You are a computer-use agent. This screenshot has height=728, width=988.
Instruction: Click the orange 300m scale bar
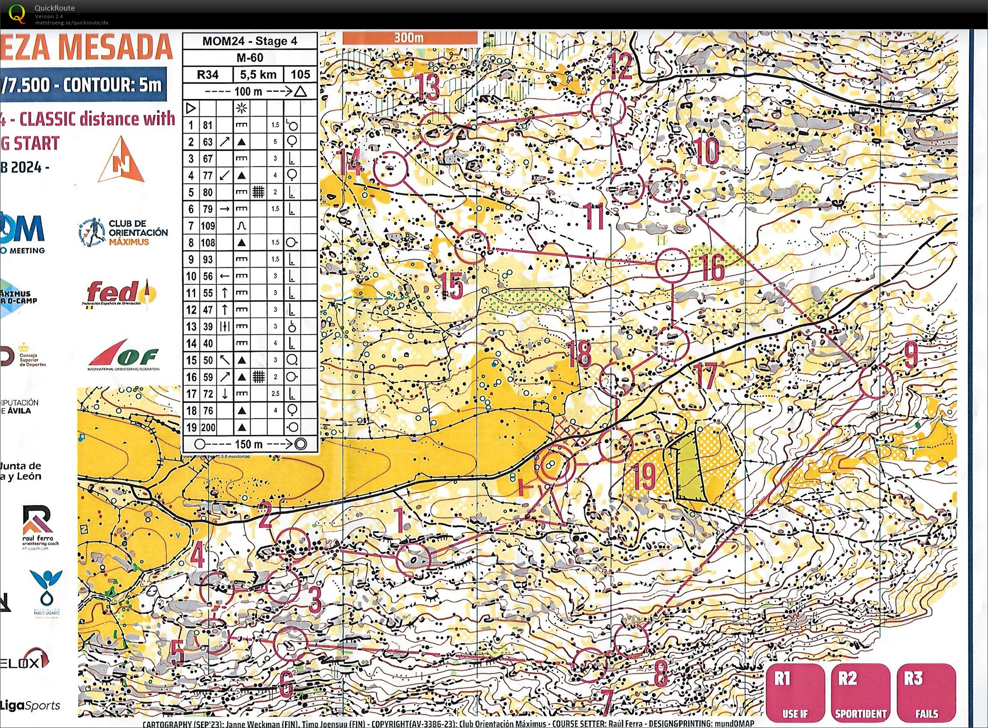[x=409, y=38]
